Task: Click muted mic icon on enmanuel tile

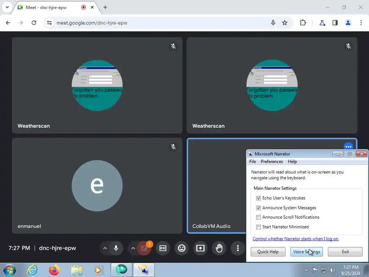Action: (173, 146)
